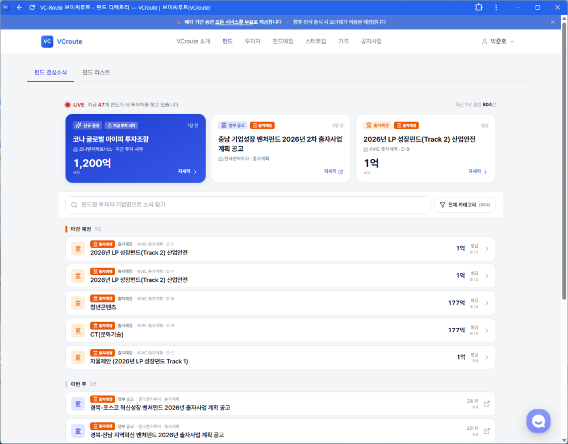This screenshot has width=568, height=444.
Task: Focus the fund news search field
Action: (248, 205)
